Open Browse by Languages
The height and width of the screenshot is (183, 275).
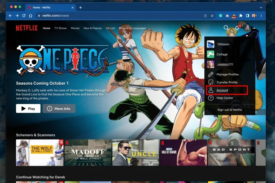[132, 28]
